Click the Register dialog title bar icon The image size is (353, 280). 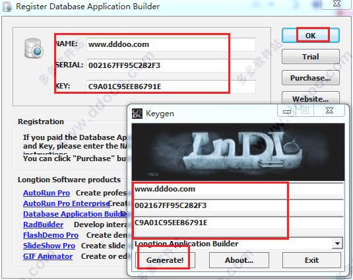[7, 7]
